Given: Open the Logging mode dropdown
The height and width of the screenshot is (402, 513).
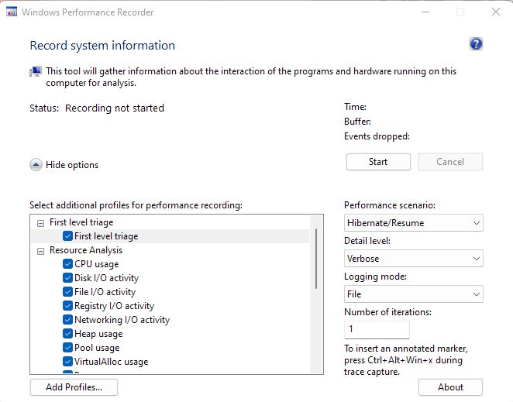Looking at the screenshot, I should (414, 294).
